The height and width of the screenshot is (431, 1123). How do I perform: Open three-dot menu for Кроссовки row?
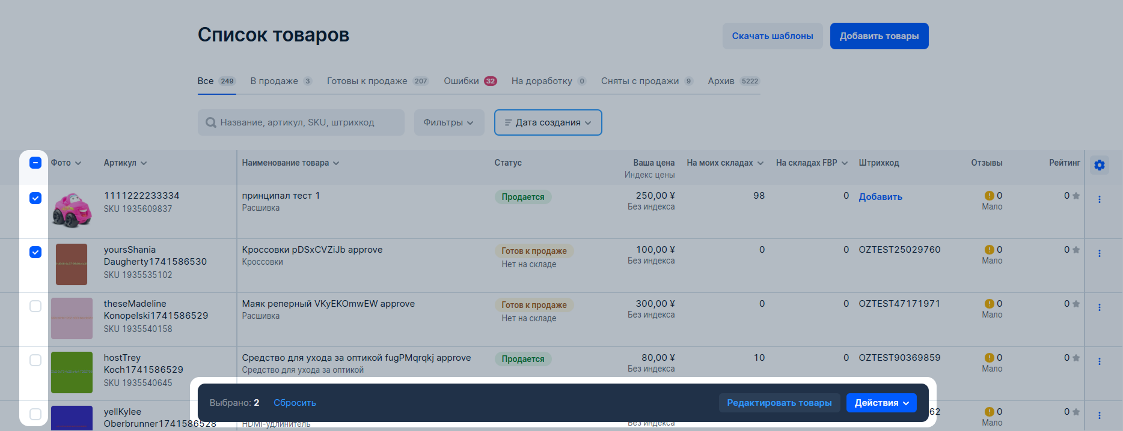(1100, 253)
